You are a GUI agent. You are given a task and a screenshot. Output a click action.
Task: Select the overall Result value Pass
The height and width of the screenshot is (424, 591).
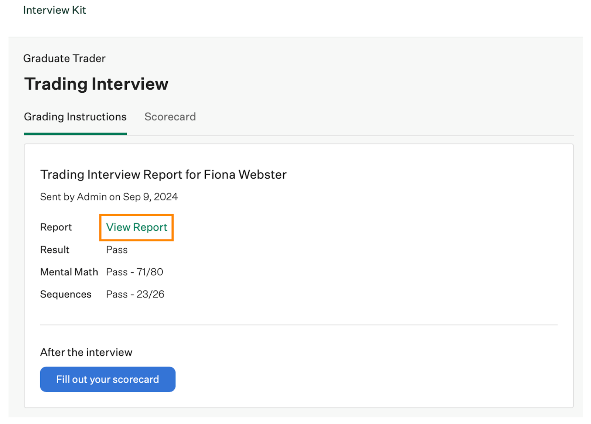coord(117,250)
